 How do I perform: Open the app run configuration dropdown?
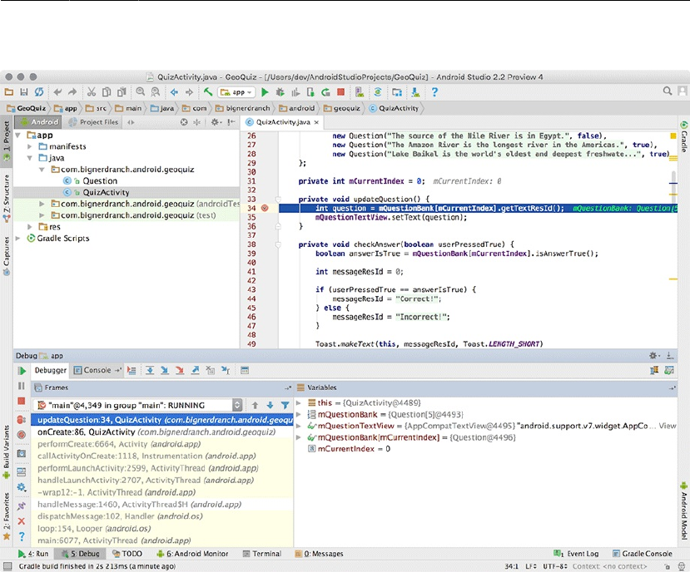coord(236,92)
